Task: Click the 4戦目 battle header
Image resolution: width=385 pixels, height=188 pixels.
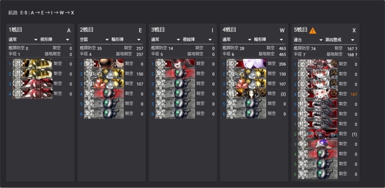Action: coord(229,30)
